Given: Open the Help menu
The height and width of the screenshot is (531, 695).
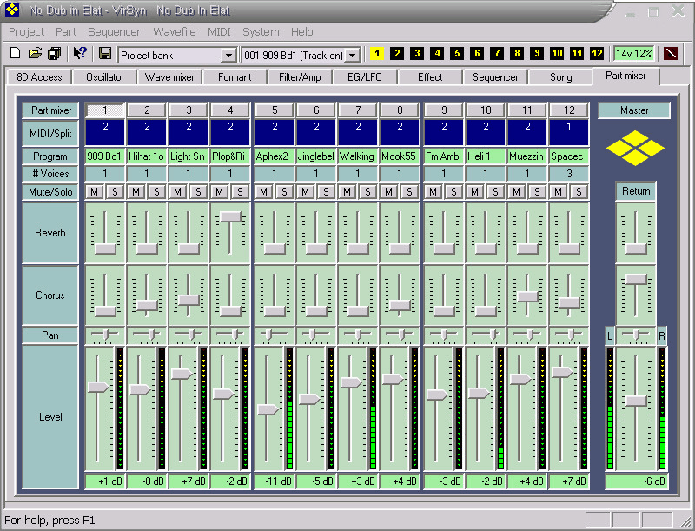Looking at the screenshot, I should point(301,32).
